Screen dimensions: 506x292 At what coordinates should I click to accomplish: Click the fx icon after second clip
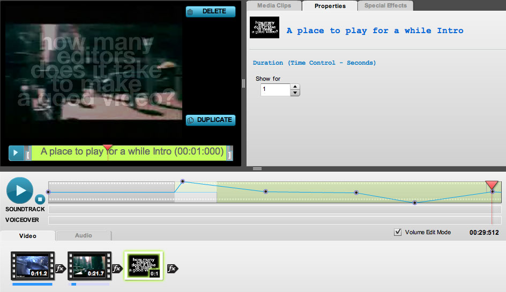click(x=117, y=268)
